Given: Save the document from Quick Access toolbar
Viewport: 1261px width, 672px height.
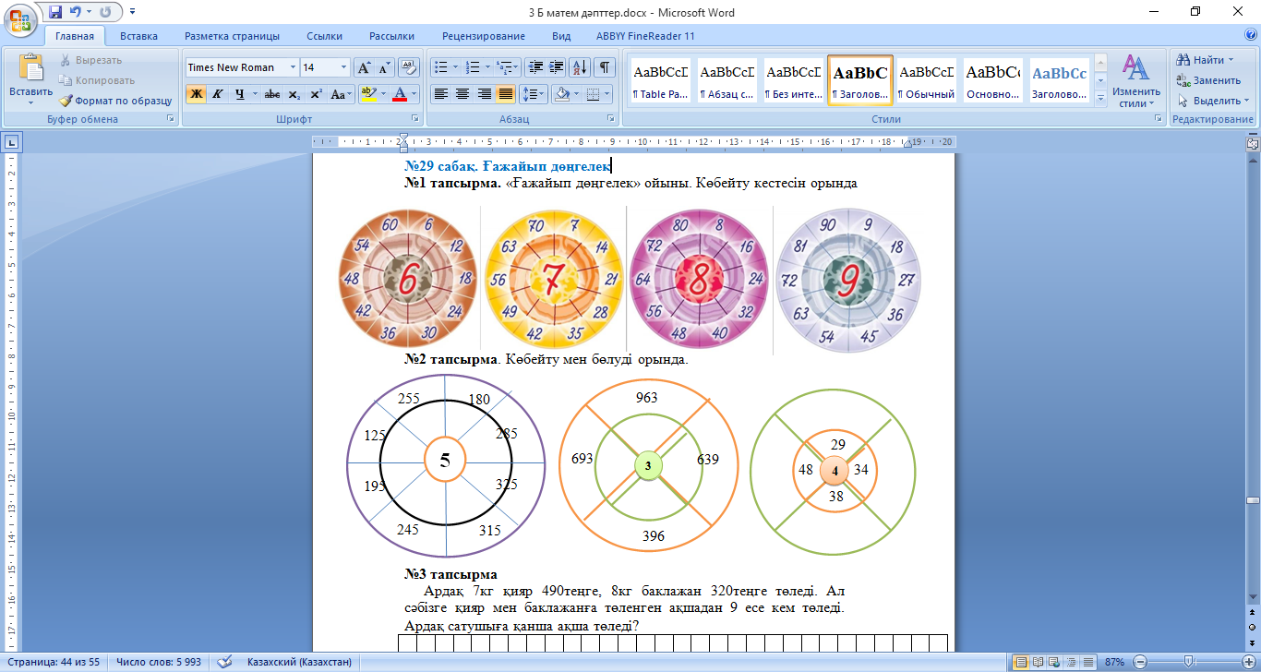Looking at the screenshot, I should point(55,12).
